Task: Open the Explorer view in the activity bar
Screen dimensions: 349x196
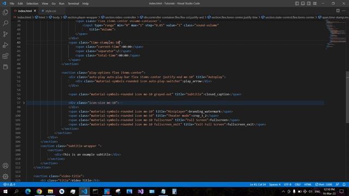Action: point(5,13)
